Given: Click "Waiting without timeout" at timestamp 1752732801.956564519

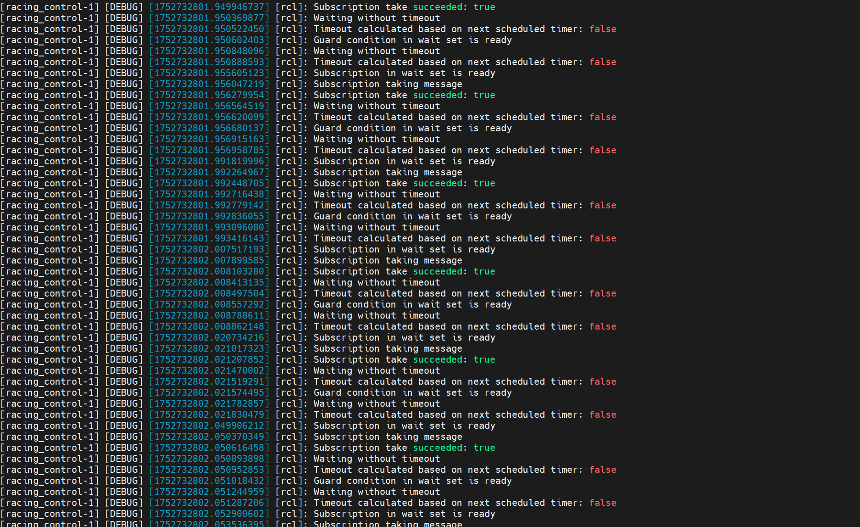Looking at the screenshot, I should coord(377,106).
